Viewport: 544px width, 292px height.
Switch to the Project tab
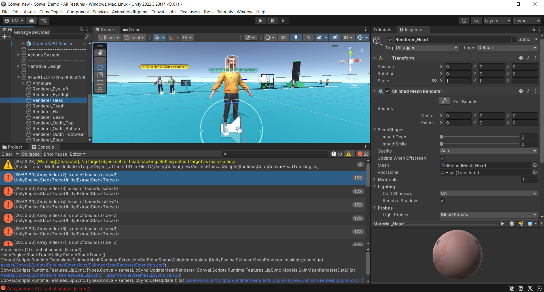(x=12, y=147)
